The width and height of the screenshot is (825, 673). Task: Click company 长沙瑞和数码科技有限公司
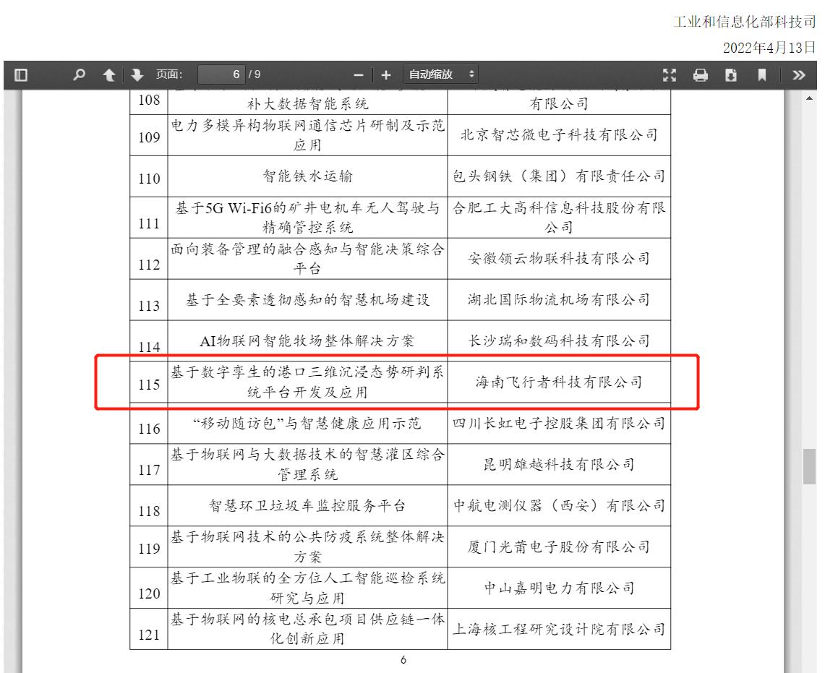(559, 341)
